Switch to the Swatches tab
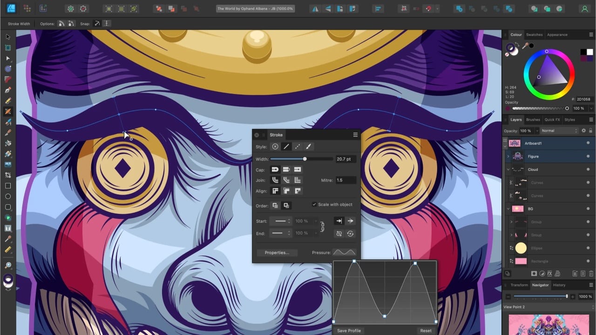The image size is (596, 335). point(534,34)
